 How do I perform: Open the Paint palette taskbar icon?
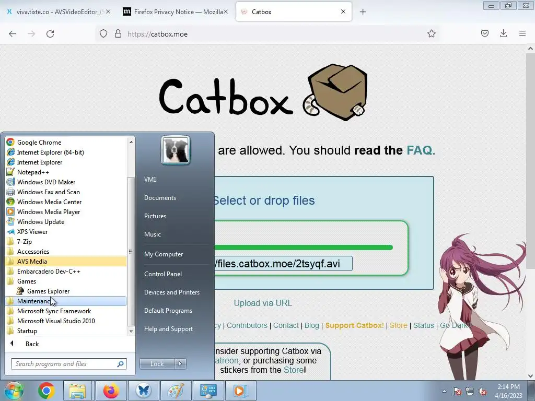click(x=176, y=391)
